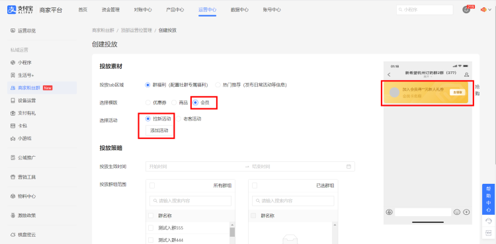The width and height of the screenshot is (496, 244).
Task: Select 热门推荐 tab area radio
Action: coord(218,85)
